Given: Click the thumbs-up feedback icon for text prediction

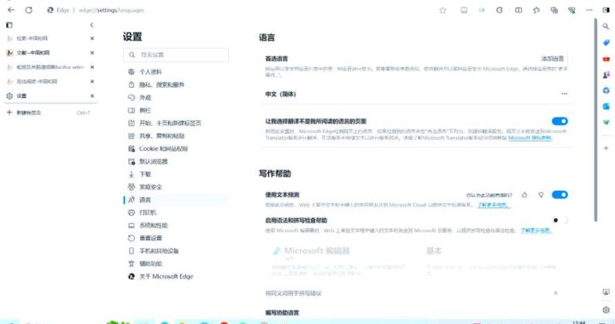Looking at the screenshot, I should tap(524, 195).
